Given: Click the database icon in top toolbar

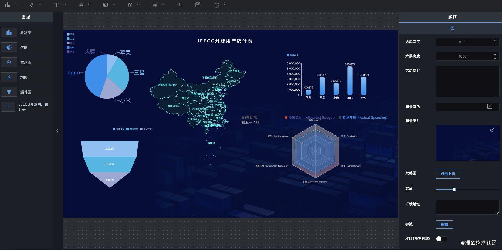Looking at the screenshot, I should pyautogui.click(x=217, y=5).
